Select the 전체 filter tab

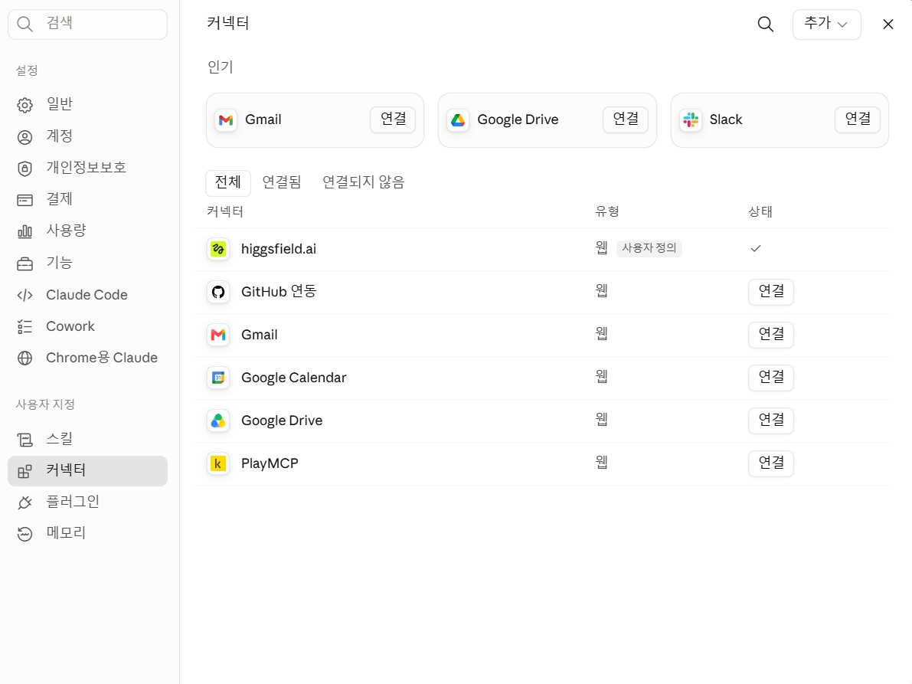(228, 182)
